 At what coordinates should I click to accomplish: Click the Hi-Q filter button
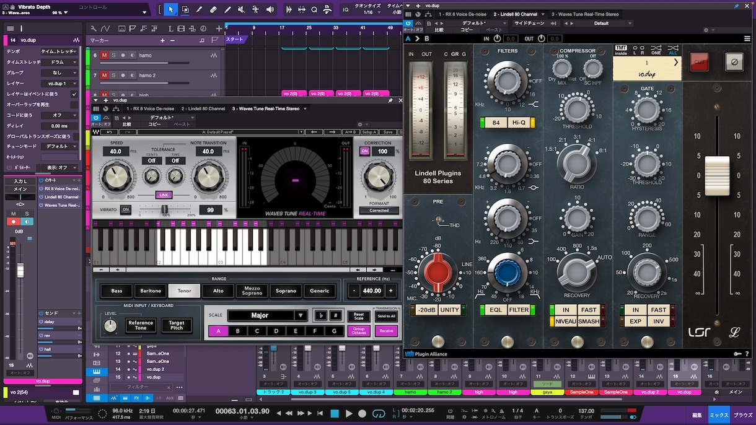[518, 123]
